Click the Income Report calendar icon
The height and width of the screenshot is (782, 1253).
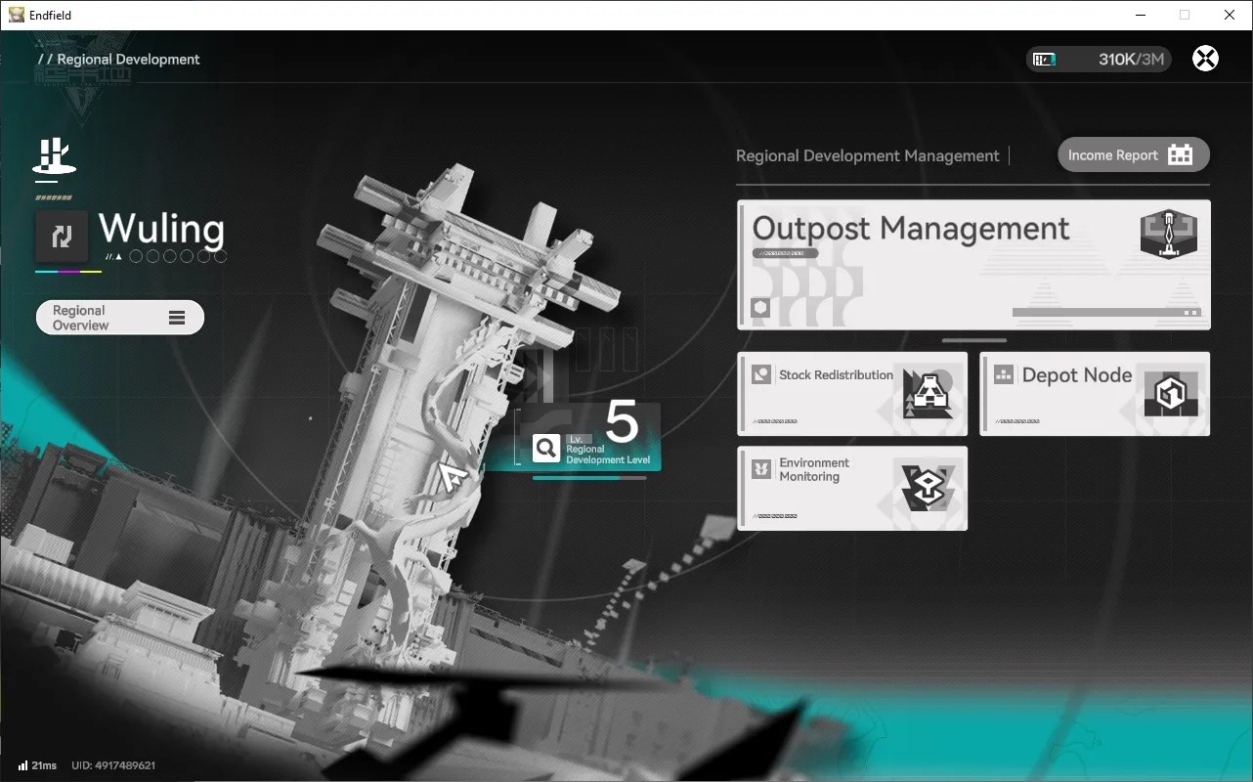click(1181, 154)
